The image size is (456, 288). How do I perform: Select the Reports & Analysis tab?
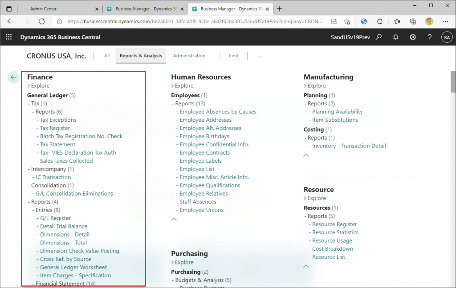[x=141, y=56]
